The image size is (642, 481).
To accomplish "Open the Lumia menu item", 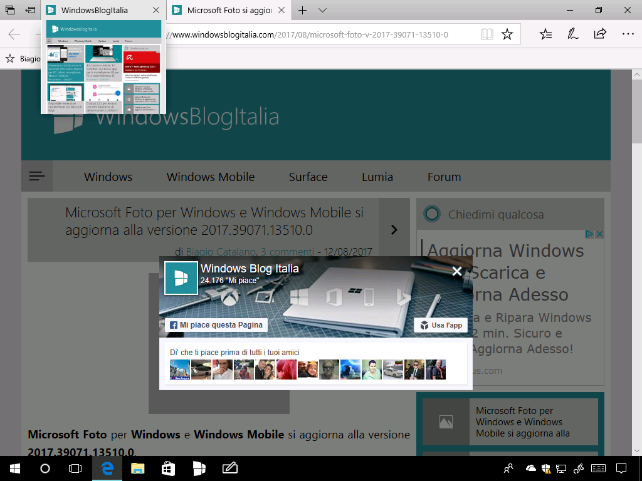I will [x=377, y=177].
